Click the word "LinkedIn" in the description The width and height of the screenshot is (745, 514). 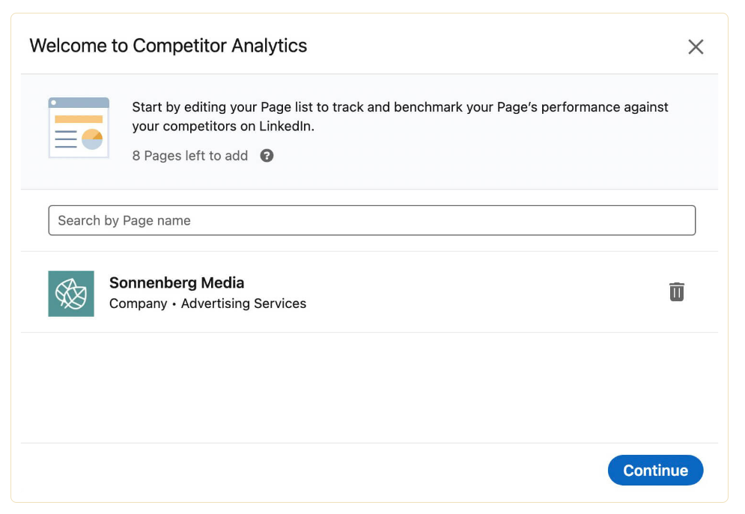pos(287,127)
